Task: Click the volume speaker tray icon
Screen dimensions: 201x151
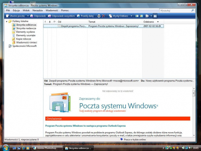Action: tap(190, 148)
